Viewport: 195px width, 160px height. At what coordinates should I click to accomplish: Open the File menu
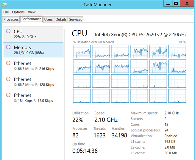(6, 12)
